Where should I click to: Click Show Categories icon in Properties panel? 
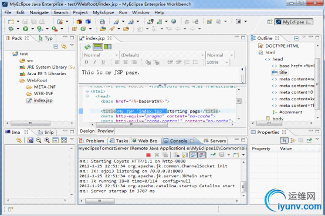[284, 140]
